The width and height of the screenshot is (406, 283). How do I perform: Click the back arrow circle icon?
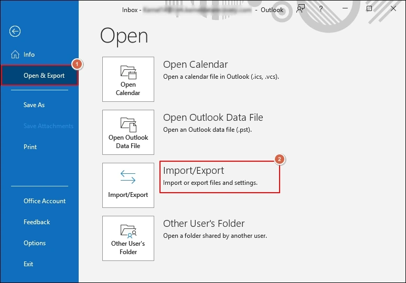click(x=15, y=32)
